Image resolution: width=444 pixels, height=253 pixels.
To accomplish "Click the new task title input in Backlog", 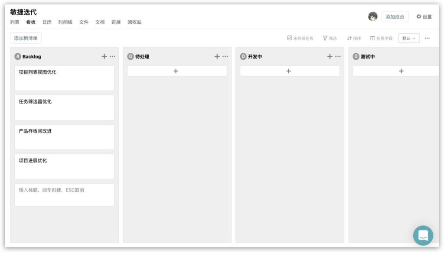I will [x=64, y=195].
